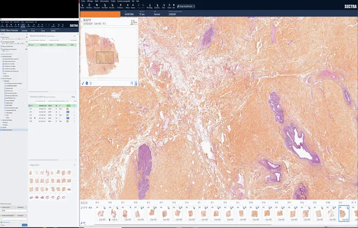The image size is (358, 228).
Task: Click the Informations toolbar icon
Action: [x=89, y=6]
